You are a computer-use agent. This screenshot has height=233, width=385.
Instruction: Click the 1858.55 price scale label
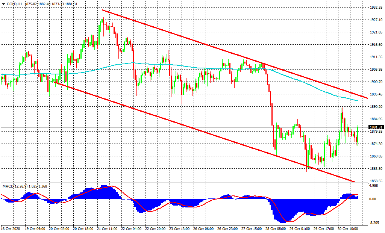pyautogui.click(x=376, y=181)
